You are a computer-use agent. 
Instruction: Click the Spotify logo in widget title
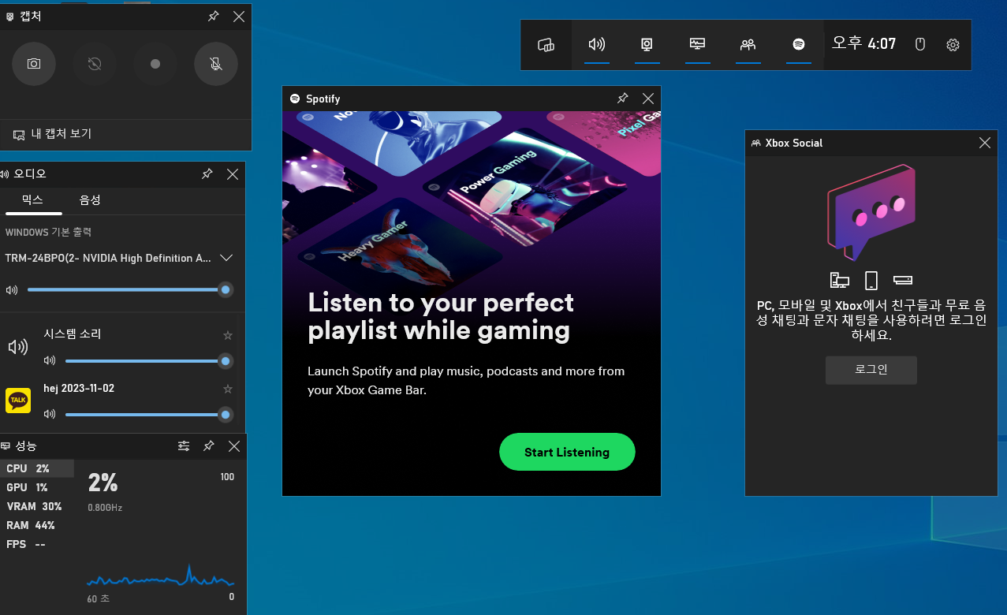pos(295,99)
